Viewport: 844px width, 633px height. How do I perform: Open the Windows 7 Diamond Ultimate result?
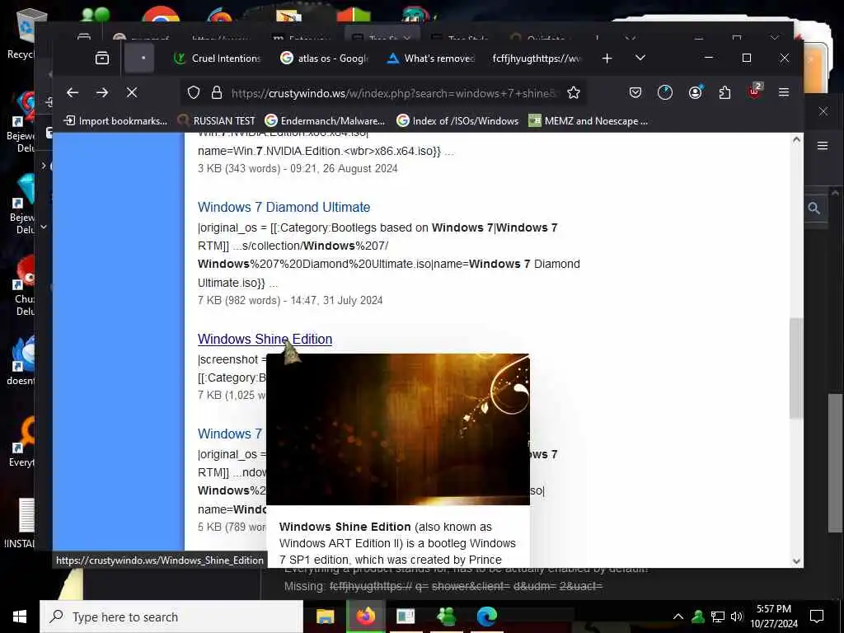(x=284, y=207)
